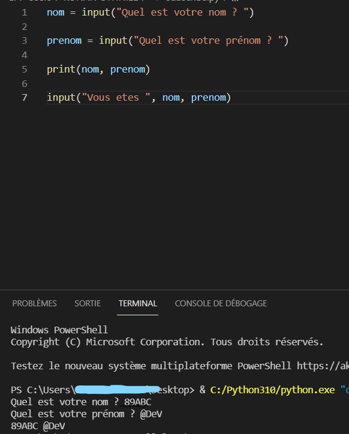Click terminal line 'Quel est votre prénom ? @DeV'
This screenshot has height=434, width=349.
tap(86, 414)
